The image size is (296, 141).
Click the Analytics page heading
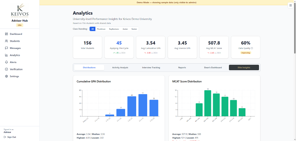point(83,13)
